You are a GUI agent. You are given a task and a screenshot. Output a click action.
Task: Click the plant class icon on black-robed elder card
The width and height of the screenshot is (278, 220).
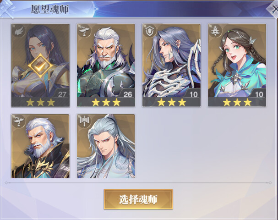click(19, 121)
